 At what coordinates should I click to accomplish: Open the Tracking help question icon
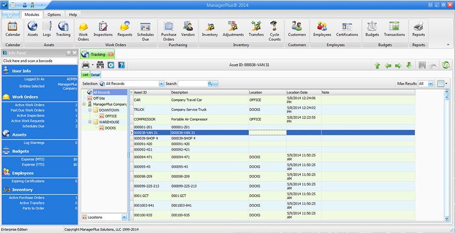(x=121, y=65)
